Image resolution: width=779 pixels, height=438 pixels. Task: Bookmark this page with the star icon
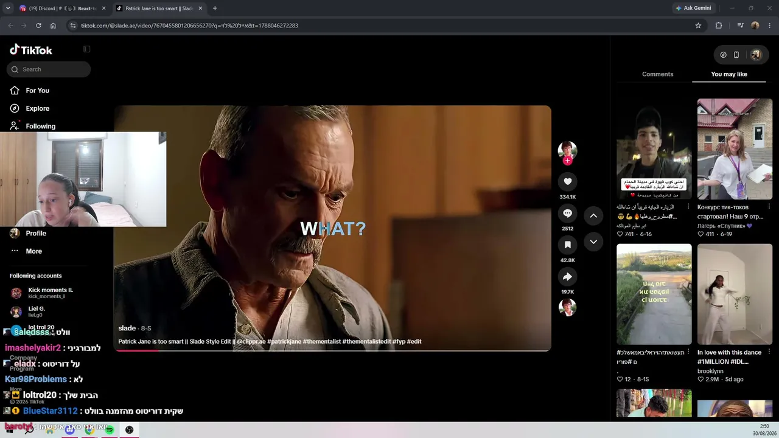(x=698, y=26)
